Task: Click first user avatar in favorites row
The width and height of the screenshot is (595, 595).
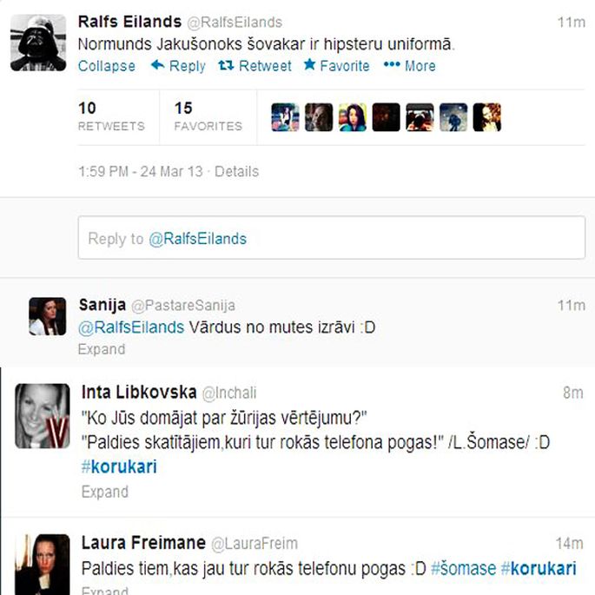Action: [286, 117]
